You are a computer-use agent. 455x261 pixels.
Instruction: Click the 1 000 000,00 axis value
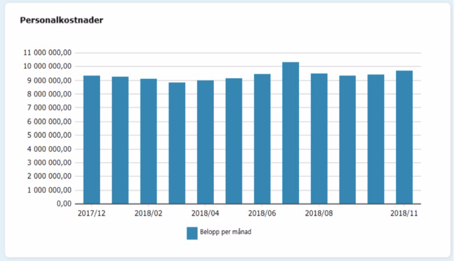coord(49,190)
